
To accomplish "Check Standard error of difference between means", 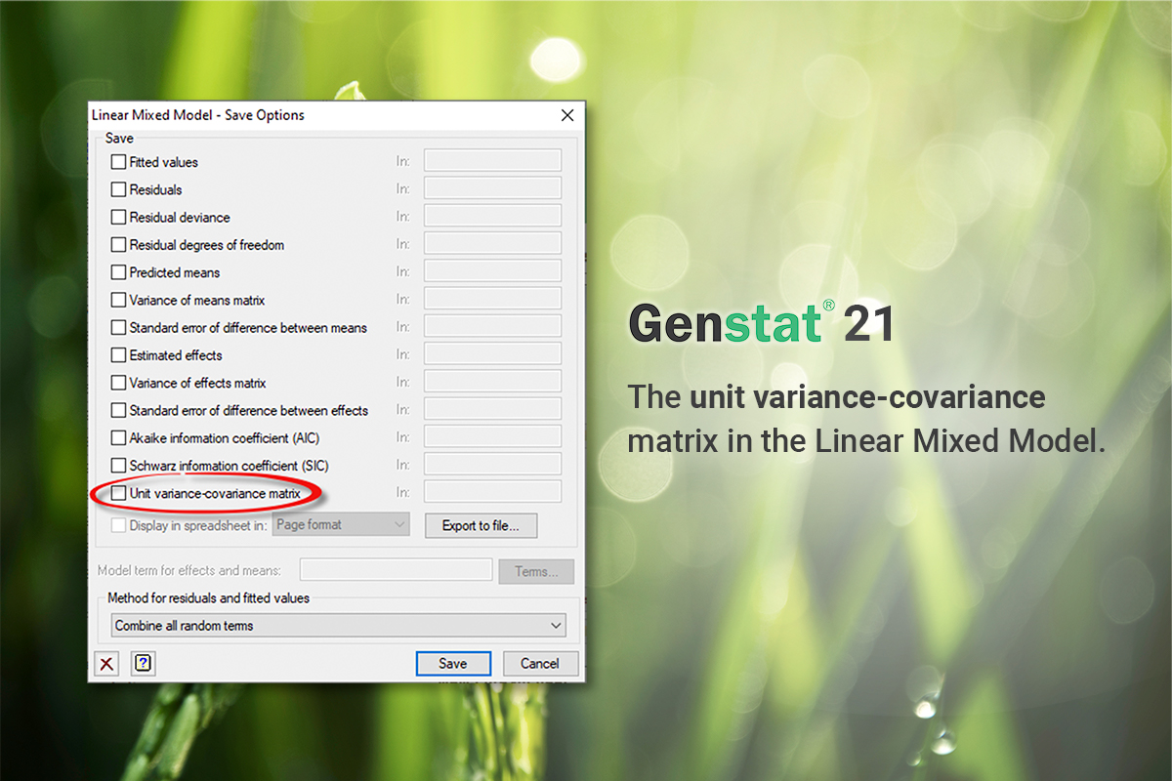I will pyautogui.click(x=118, y=327).
